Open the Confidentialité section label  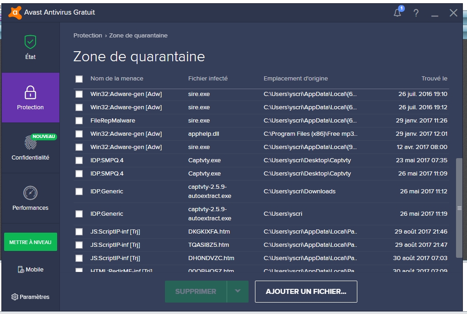click(30, 158)
